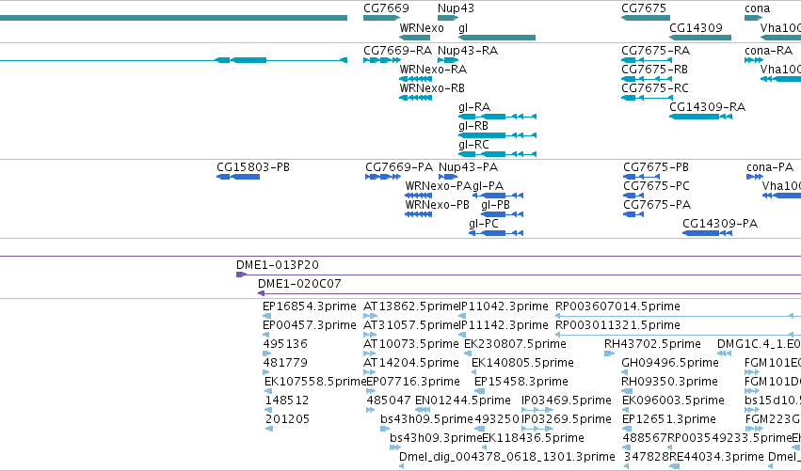The height and width of the screenshot is (471, 801).
Task: Click protein CG14309-PA
Action: (x=720, y=224)
